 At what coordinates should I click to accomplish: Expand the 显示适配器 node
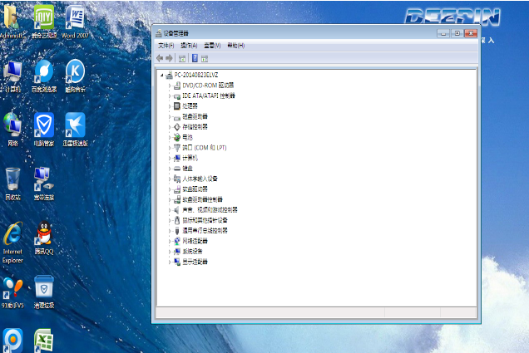pos(170,262)
